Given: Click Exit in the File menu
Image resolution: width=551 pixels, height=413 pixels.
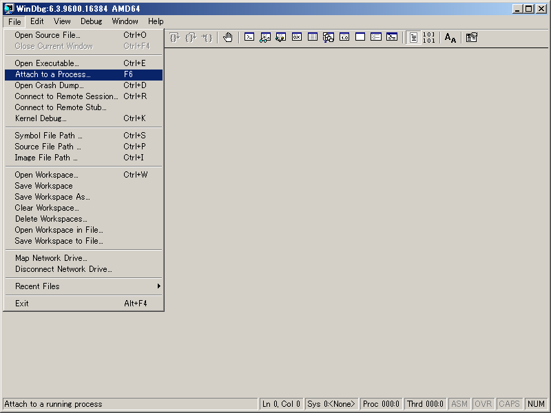Looking at the screenshot, I should coord(83,304).
